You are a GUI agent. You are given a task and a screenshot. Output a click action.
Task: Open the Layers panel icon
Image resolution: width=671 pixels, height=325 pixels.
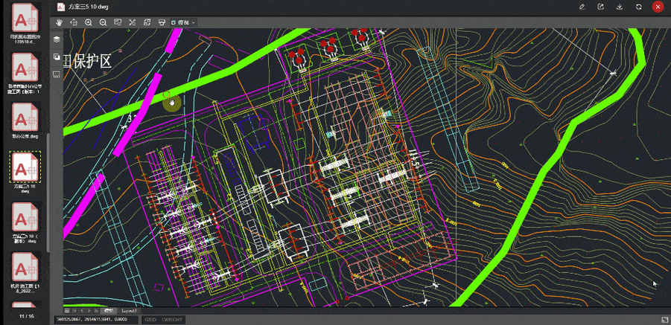57,39
